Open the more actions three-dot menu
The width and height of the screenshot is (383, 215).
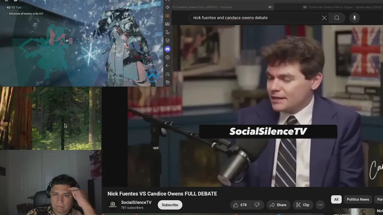[x=320, y=205]
